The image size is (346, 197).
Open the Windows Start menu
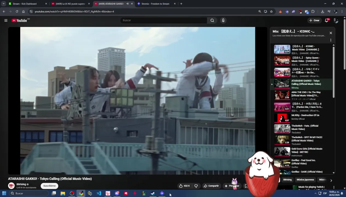(4, 193)
